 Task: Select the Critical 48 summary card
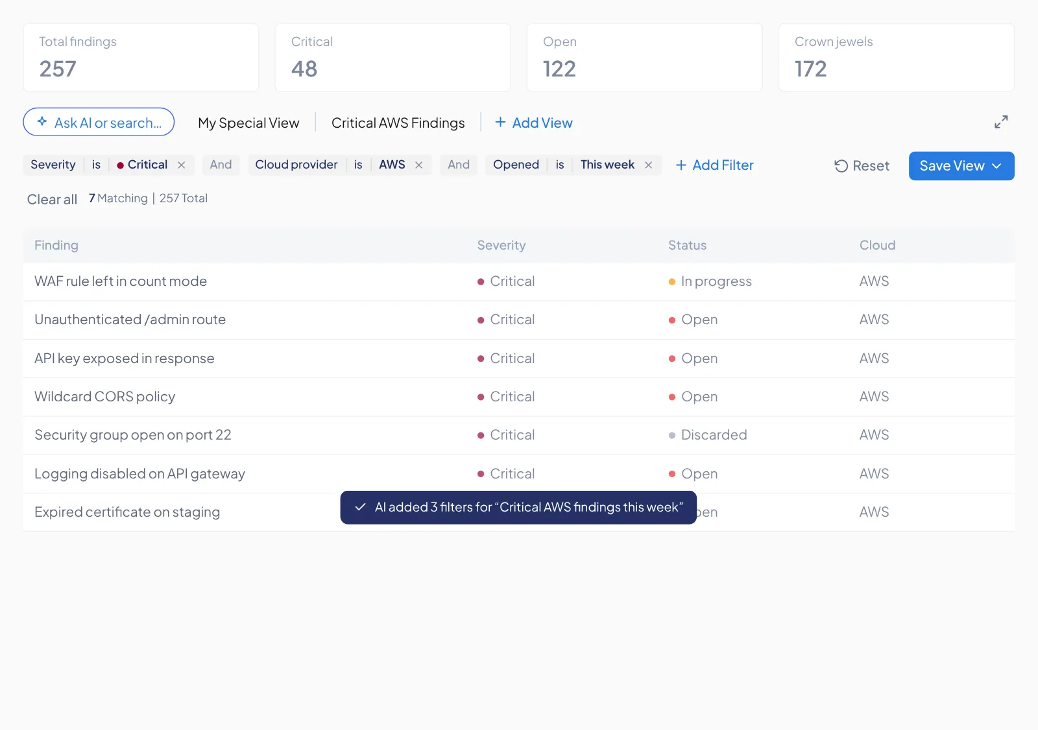(x=392, y=58)
